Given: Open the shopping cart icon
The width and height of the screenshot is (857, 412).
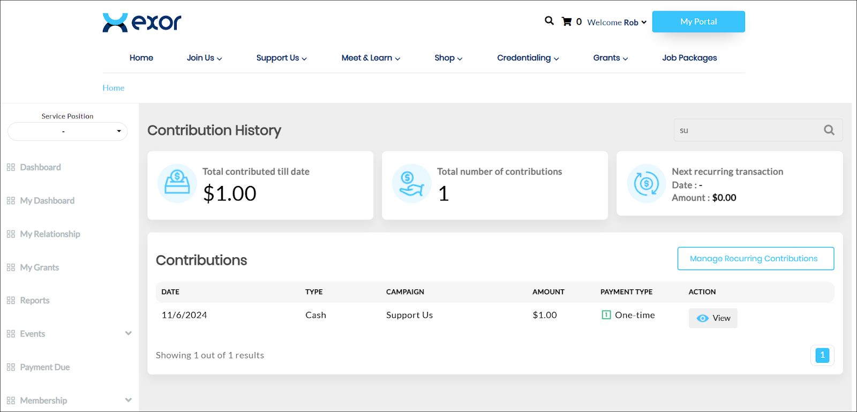Looking at the screenshot, I should [567, 21].
